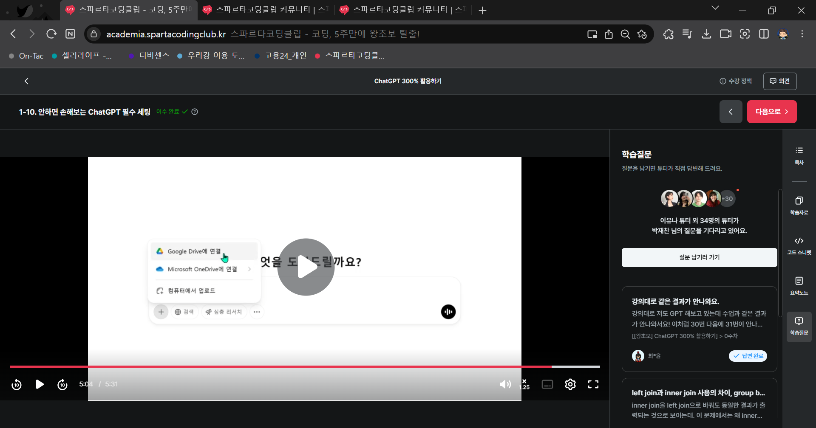Viewport: 816px width, 428px height.
Task: Open the picture-in-picture icon in the address bar
Action: point(592,34)
